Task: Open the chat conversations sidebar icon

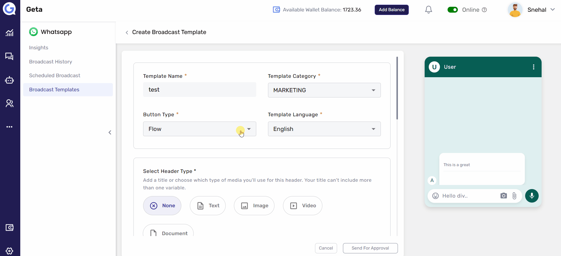Action: (9, 56)
